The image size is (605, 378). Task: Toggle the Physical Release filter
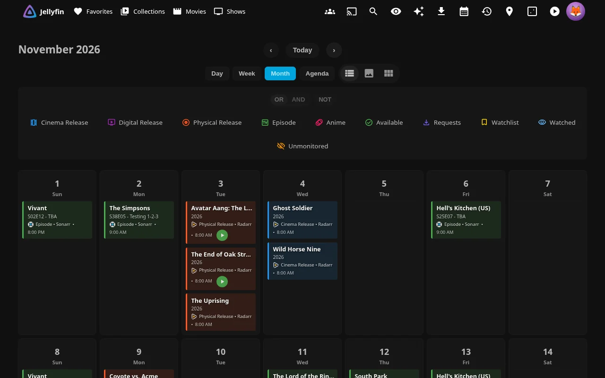[212, 122]
